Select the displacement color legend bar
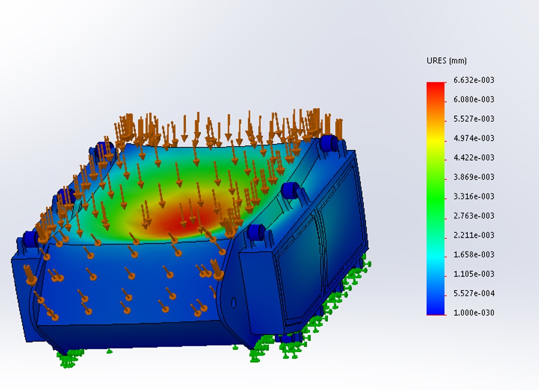This screenshot has height=390, width=539. click(435, 199)
